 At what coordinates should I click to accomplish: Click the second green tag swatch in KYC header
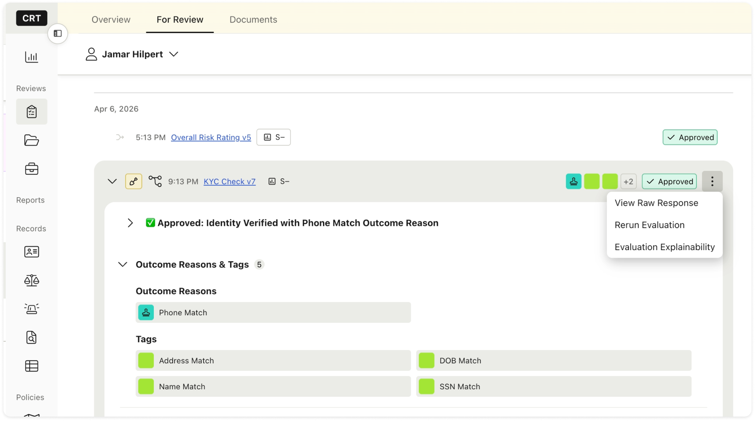[x=610, y=181]
